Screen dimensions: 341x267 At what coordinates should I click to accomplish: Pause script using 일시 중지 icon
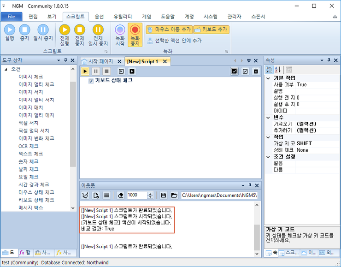pos(43,33)
